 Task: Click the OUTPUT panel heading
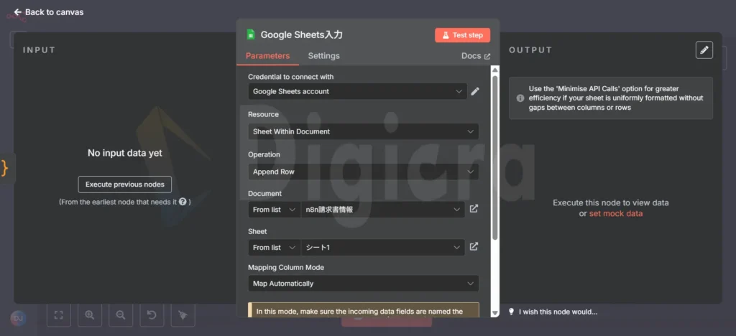click(x=530, y=50)
